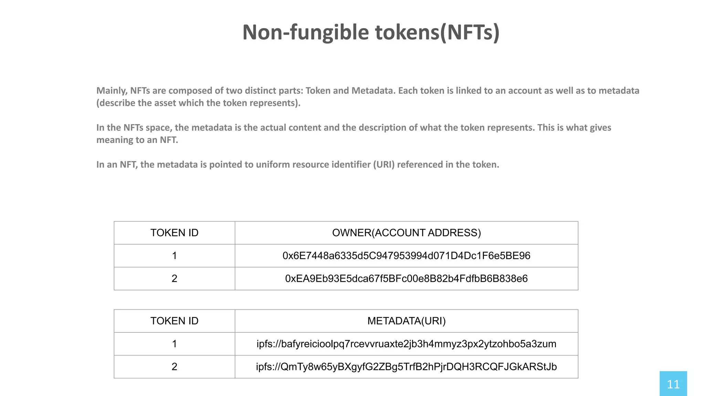Viewport: 705px width, 396px height.
Task: Click the blue slide number 11 badge
Action: coord(673,384)
